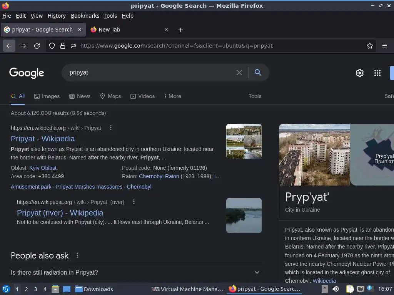The image size is (394, 295).
Task: Open Wikipedia link in knowledge panel
Action: click(324, 281)
